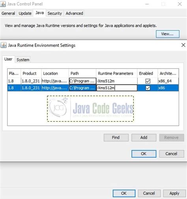Click the Location column header
187x199 pixels.
pos(55,73)
